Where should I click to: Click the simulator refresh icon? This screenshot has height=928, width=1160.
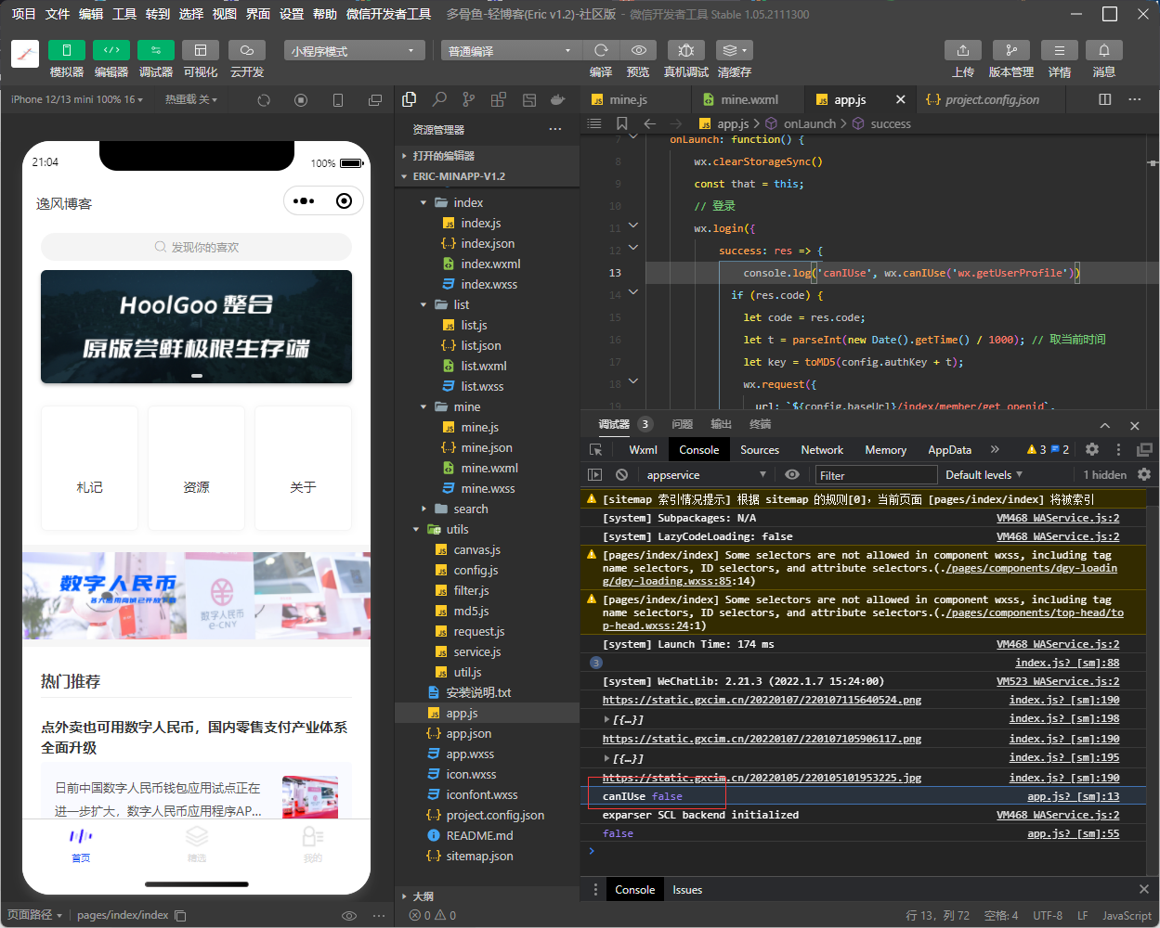pyautogui.click(x=264, y=100)
